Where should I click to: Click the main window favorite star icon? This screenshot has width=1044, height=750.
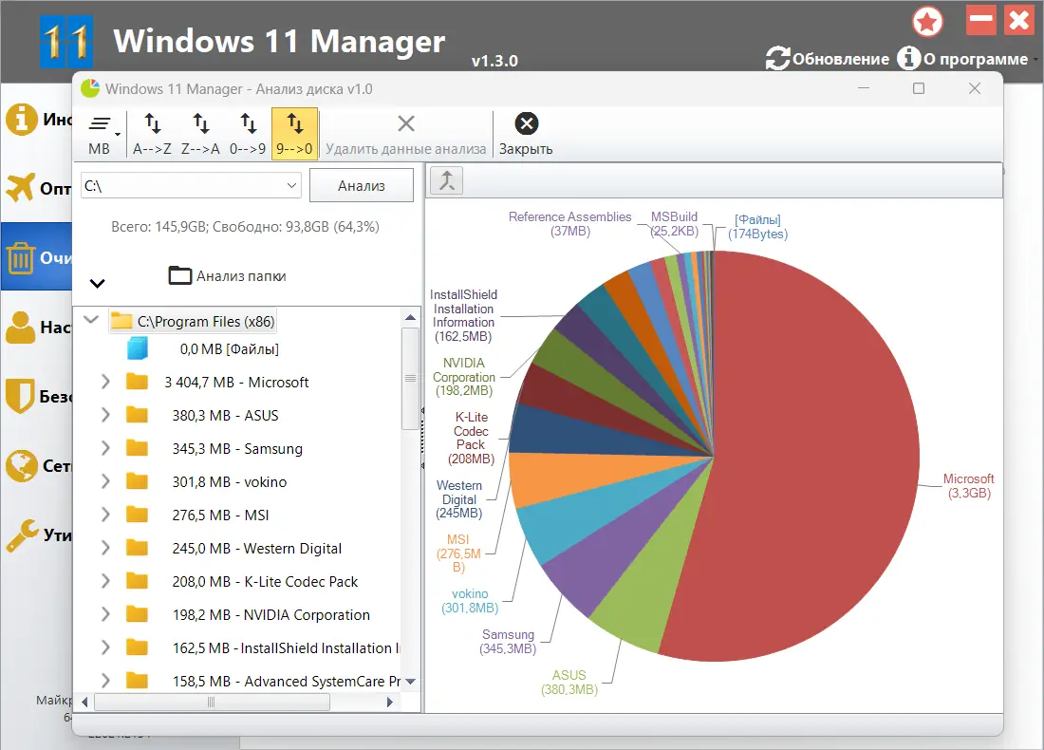coord(927,21)
